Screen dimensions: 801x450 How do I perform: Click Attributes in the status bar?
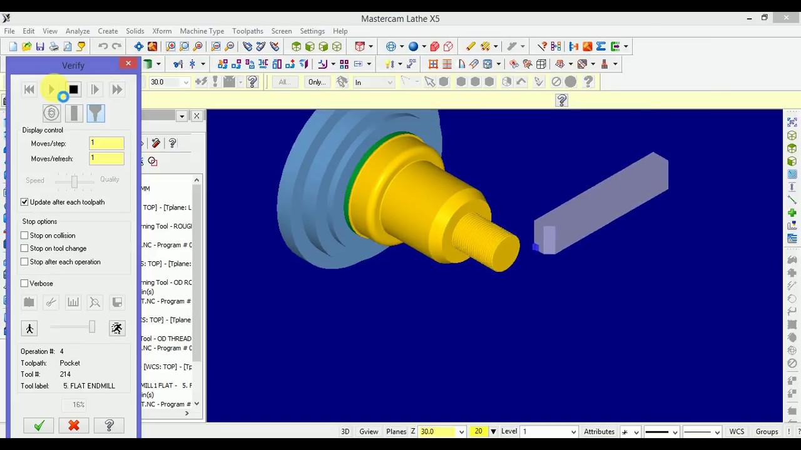[599, 432]
